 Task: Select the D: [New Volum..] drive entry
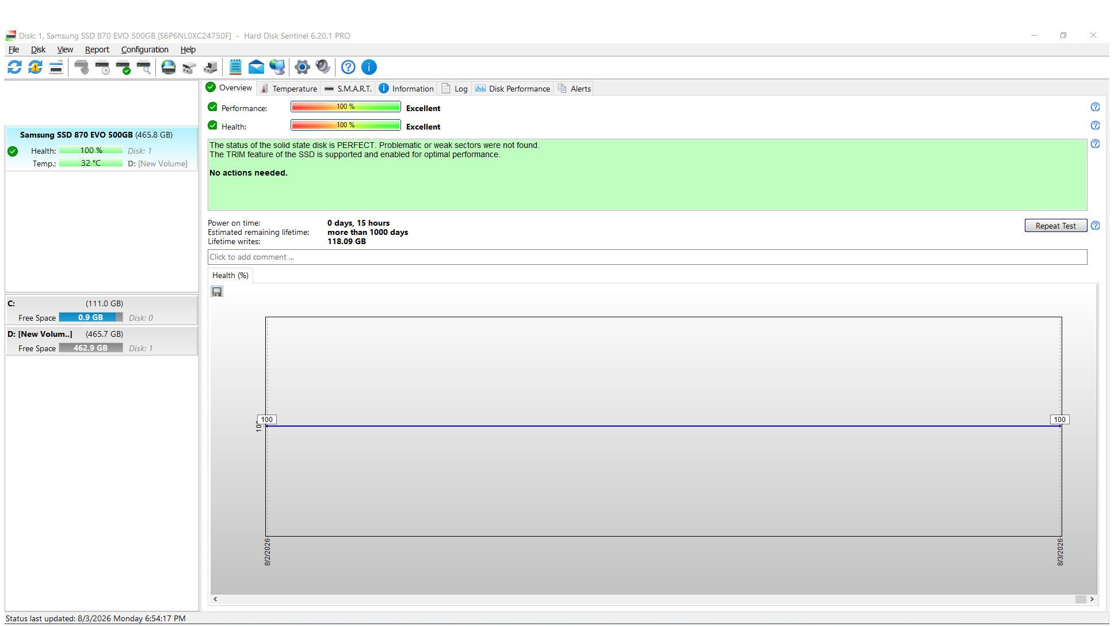[101, 341]
